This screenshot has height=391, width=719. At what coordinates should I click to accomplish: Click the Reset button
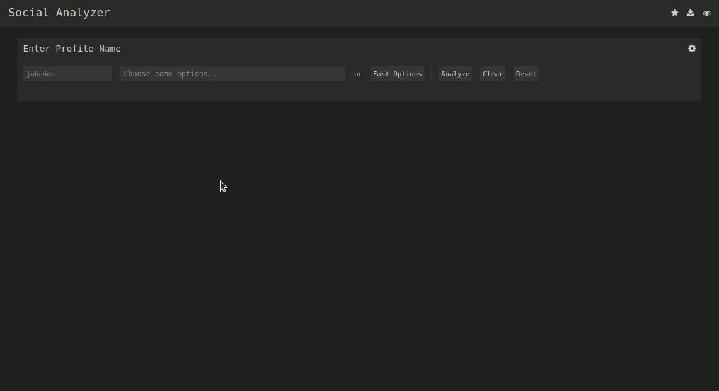pyautogui.click(x=526, y=74)
